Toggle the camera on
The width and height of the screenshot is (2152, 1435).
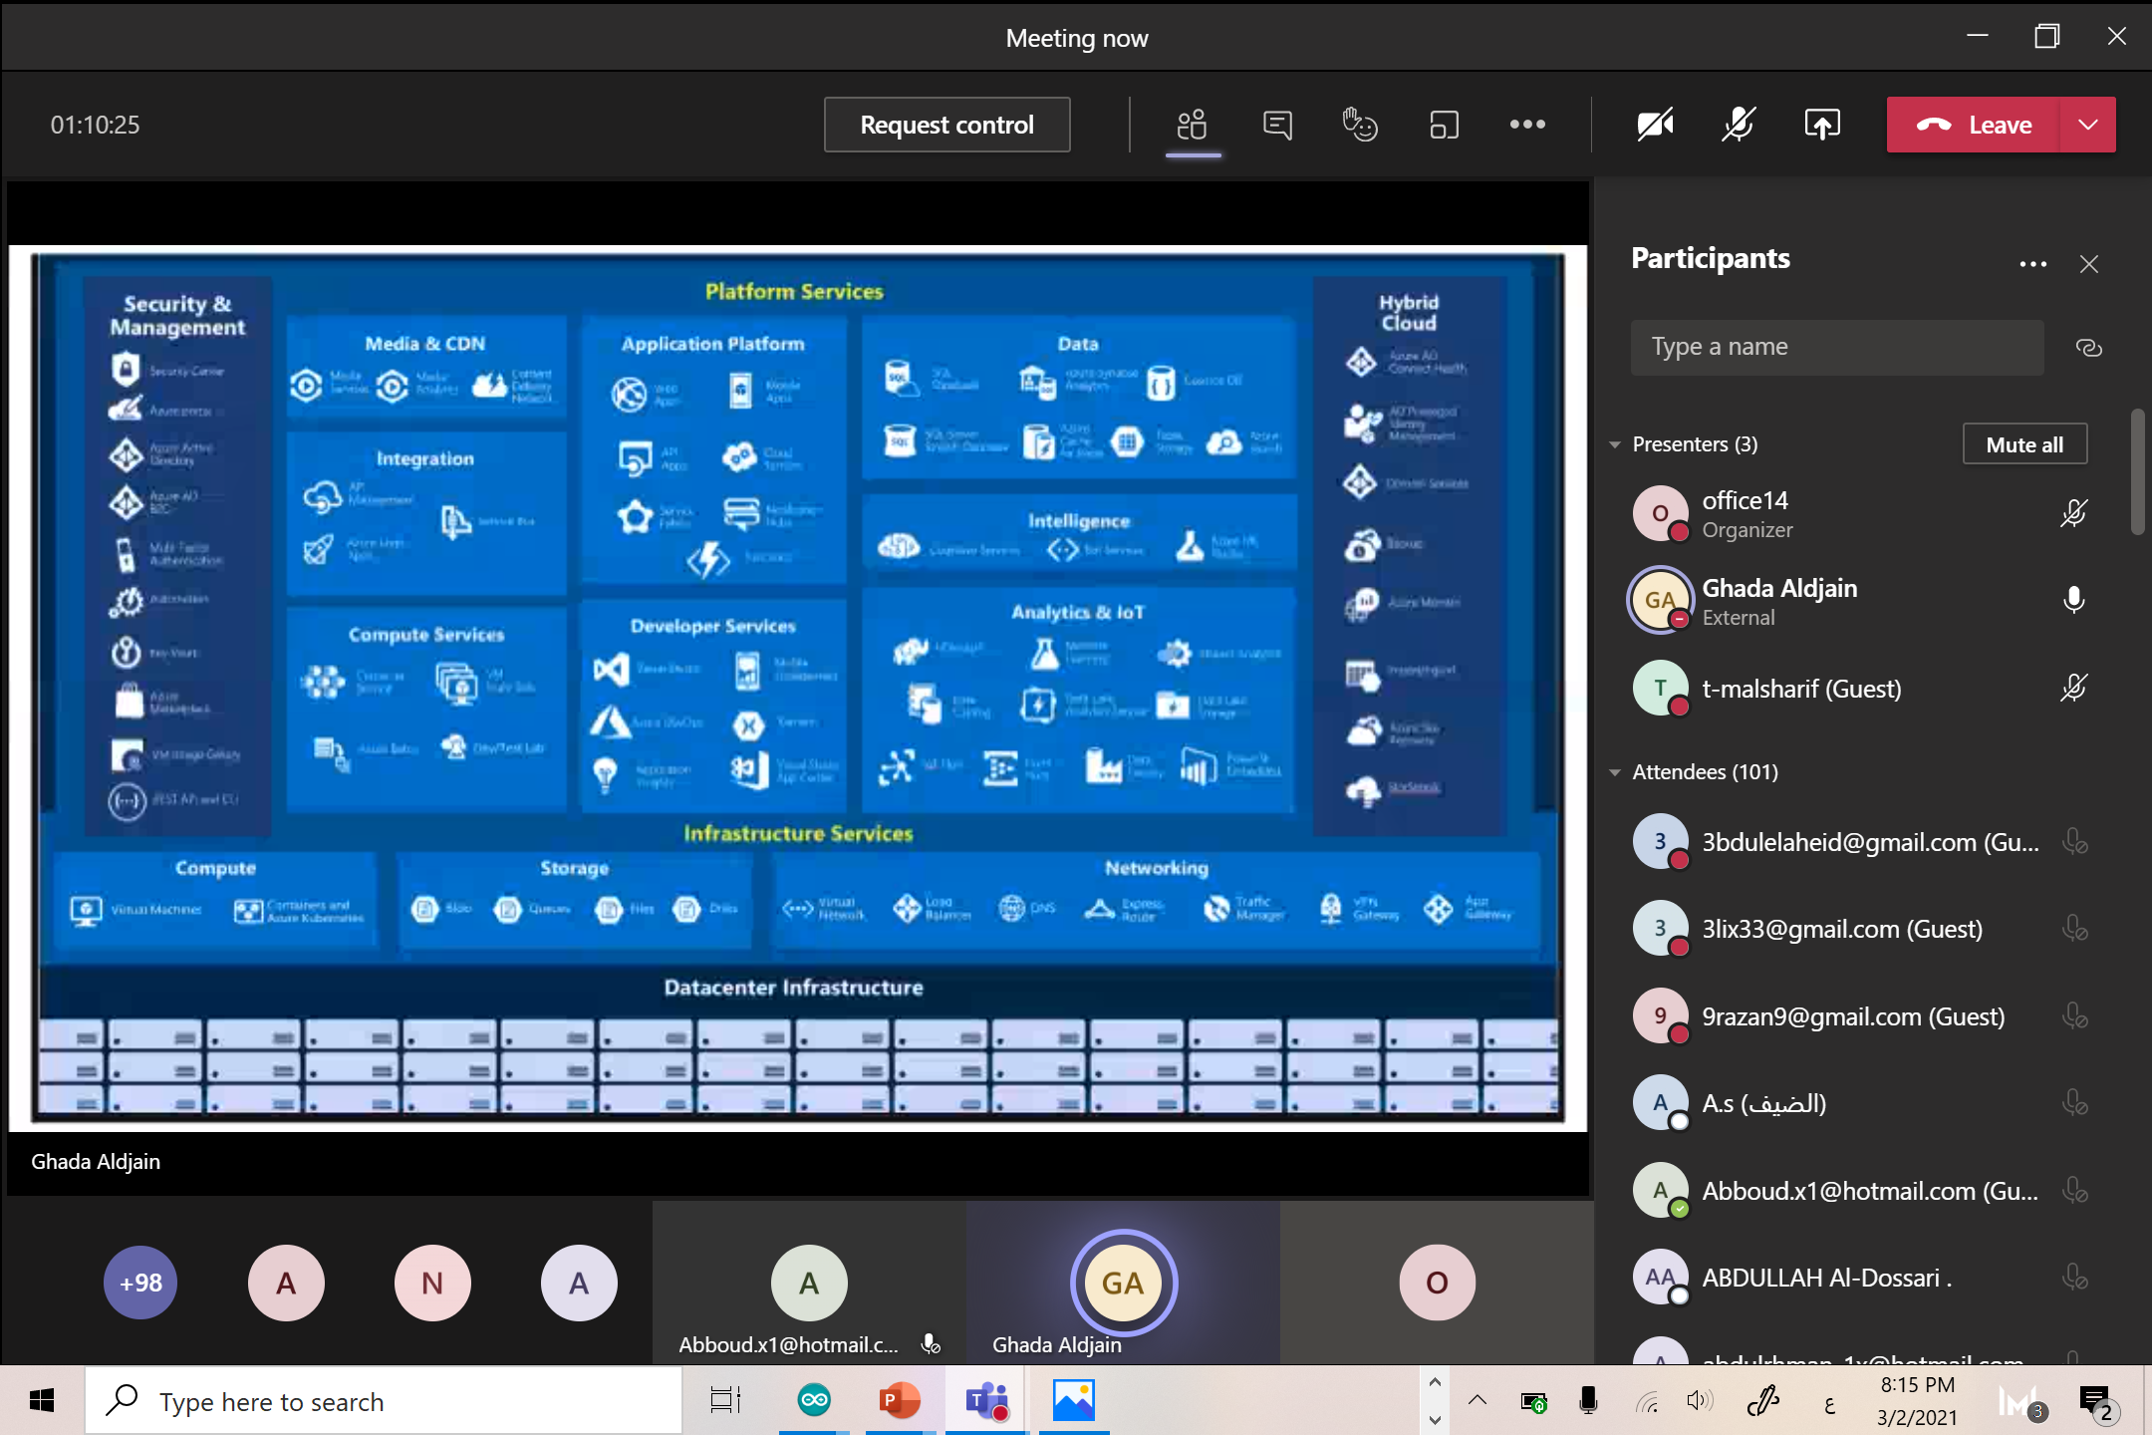1654,125
